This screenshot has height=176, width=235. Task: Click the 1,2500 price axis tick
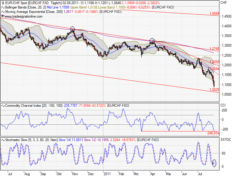tap(226, 55)
